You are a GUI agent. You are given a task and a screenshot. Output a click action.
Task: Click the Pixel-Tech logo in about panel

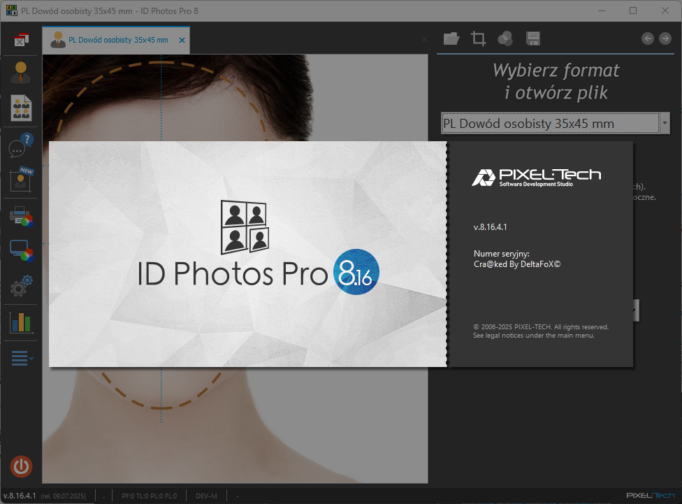(536, 177)
